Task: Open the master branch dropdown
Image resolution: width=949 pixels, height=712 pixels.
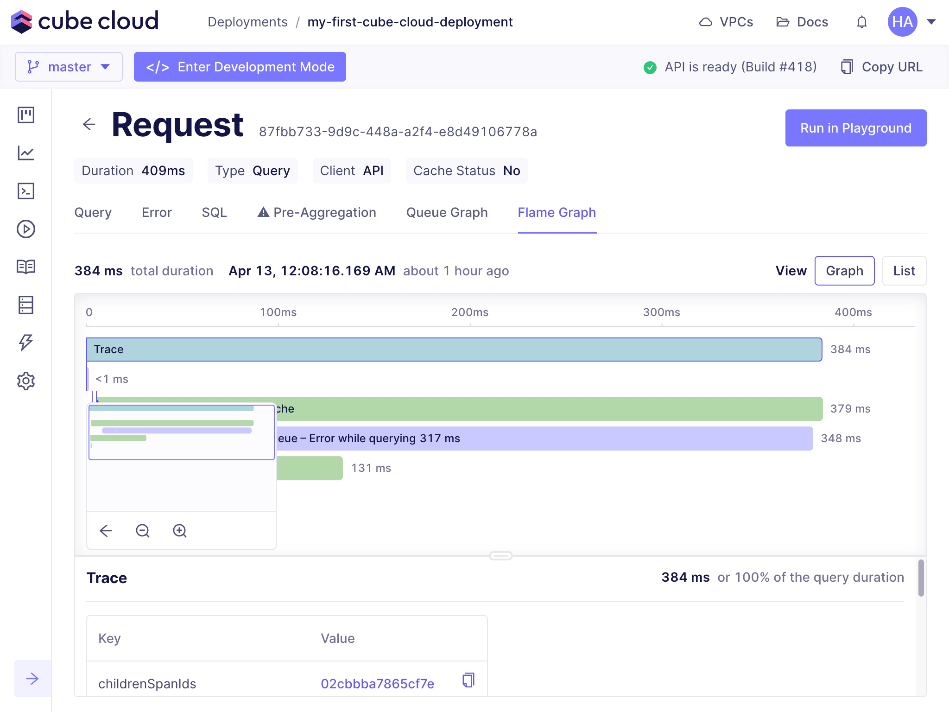Action: click(x=69, y=67)
